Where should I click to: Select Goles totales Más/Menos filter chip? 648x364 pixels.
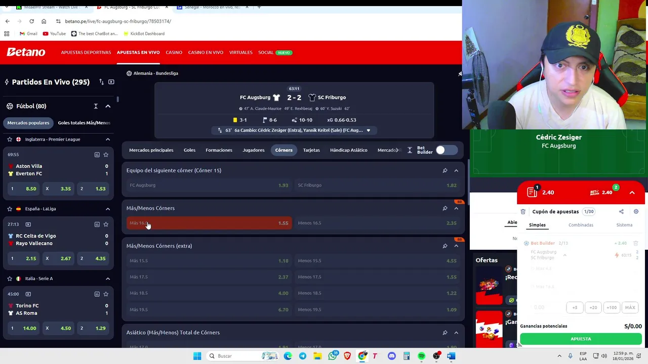point(84,123)
